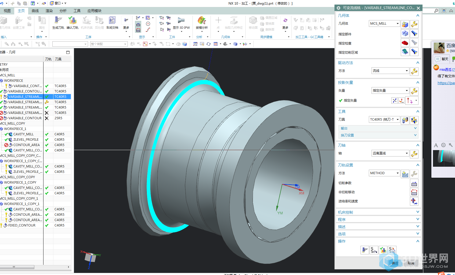The width and height of the screenshot is (455, 275).
Task: Open the https link in chat window
Action: click(446, 83)
